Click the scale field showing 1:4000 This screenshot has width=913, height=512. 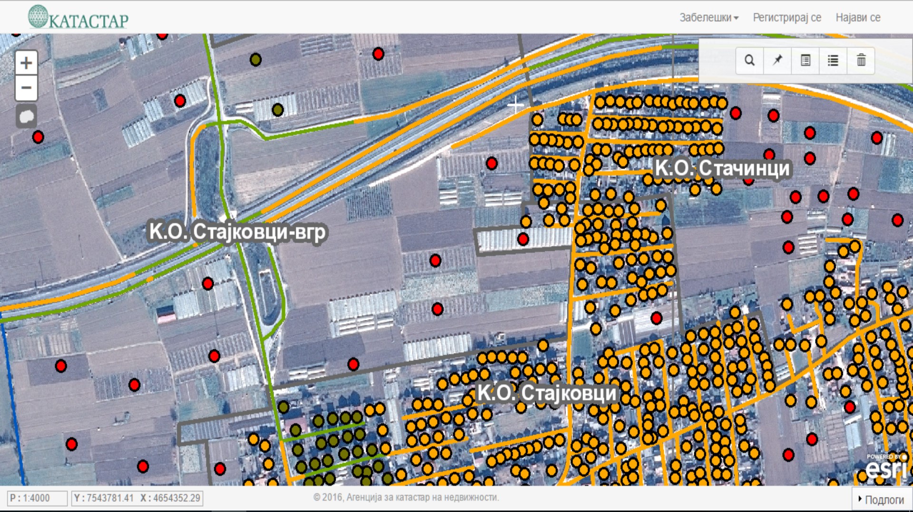[x=37, y=498]
